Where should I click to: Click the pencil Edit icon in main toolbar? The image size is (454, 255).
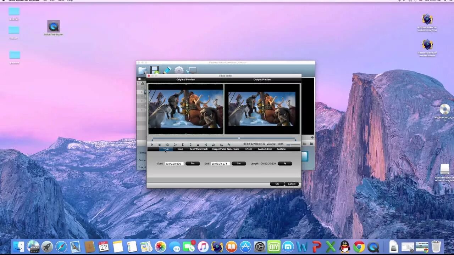click(167, 69)
